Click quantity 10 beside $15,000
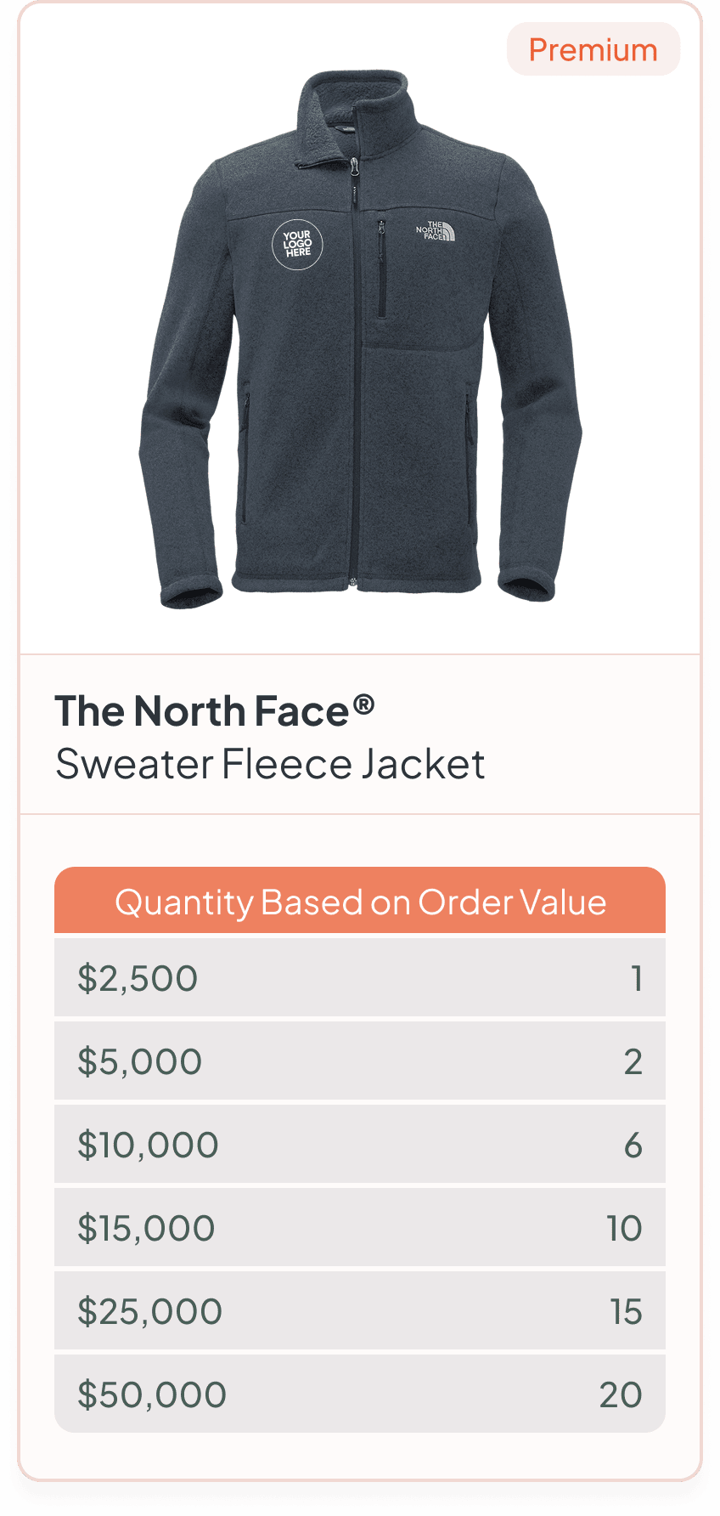The height and width of the screenshot is (1516, 720). [624, 1228]
